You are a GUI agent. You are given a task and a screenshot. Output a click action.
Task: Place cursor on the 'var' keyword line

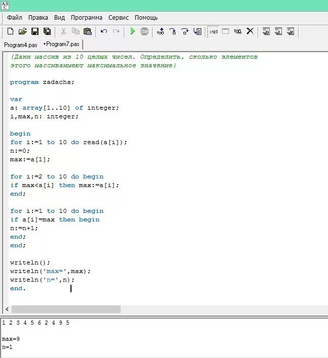pyautogui.click(x=16, y=99)
